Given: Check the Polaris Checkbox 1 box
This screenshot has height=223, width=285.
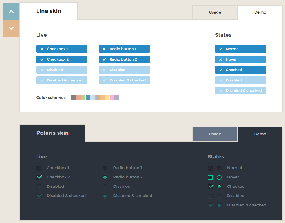Looking at the screenshot, I should (x=39, y=168).
